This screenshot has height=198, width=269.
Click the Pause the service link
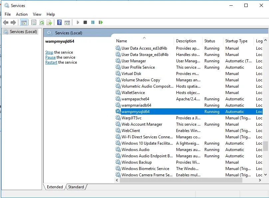click(50, 57)
